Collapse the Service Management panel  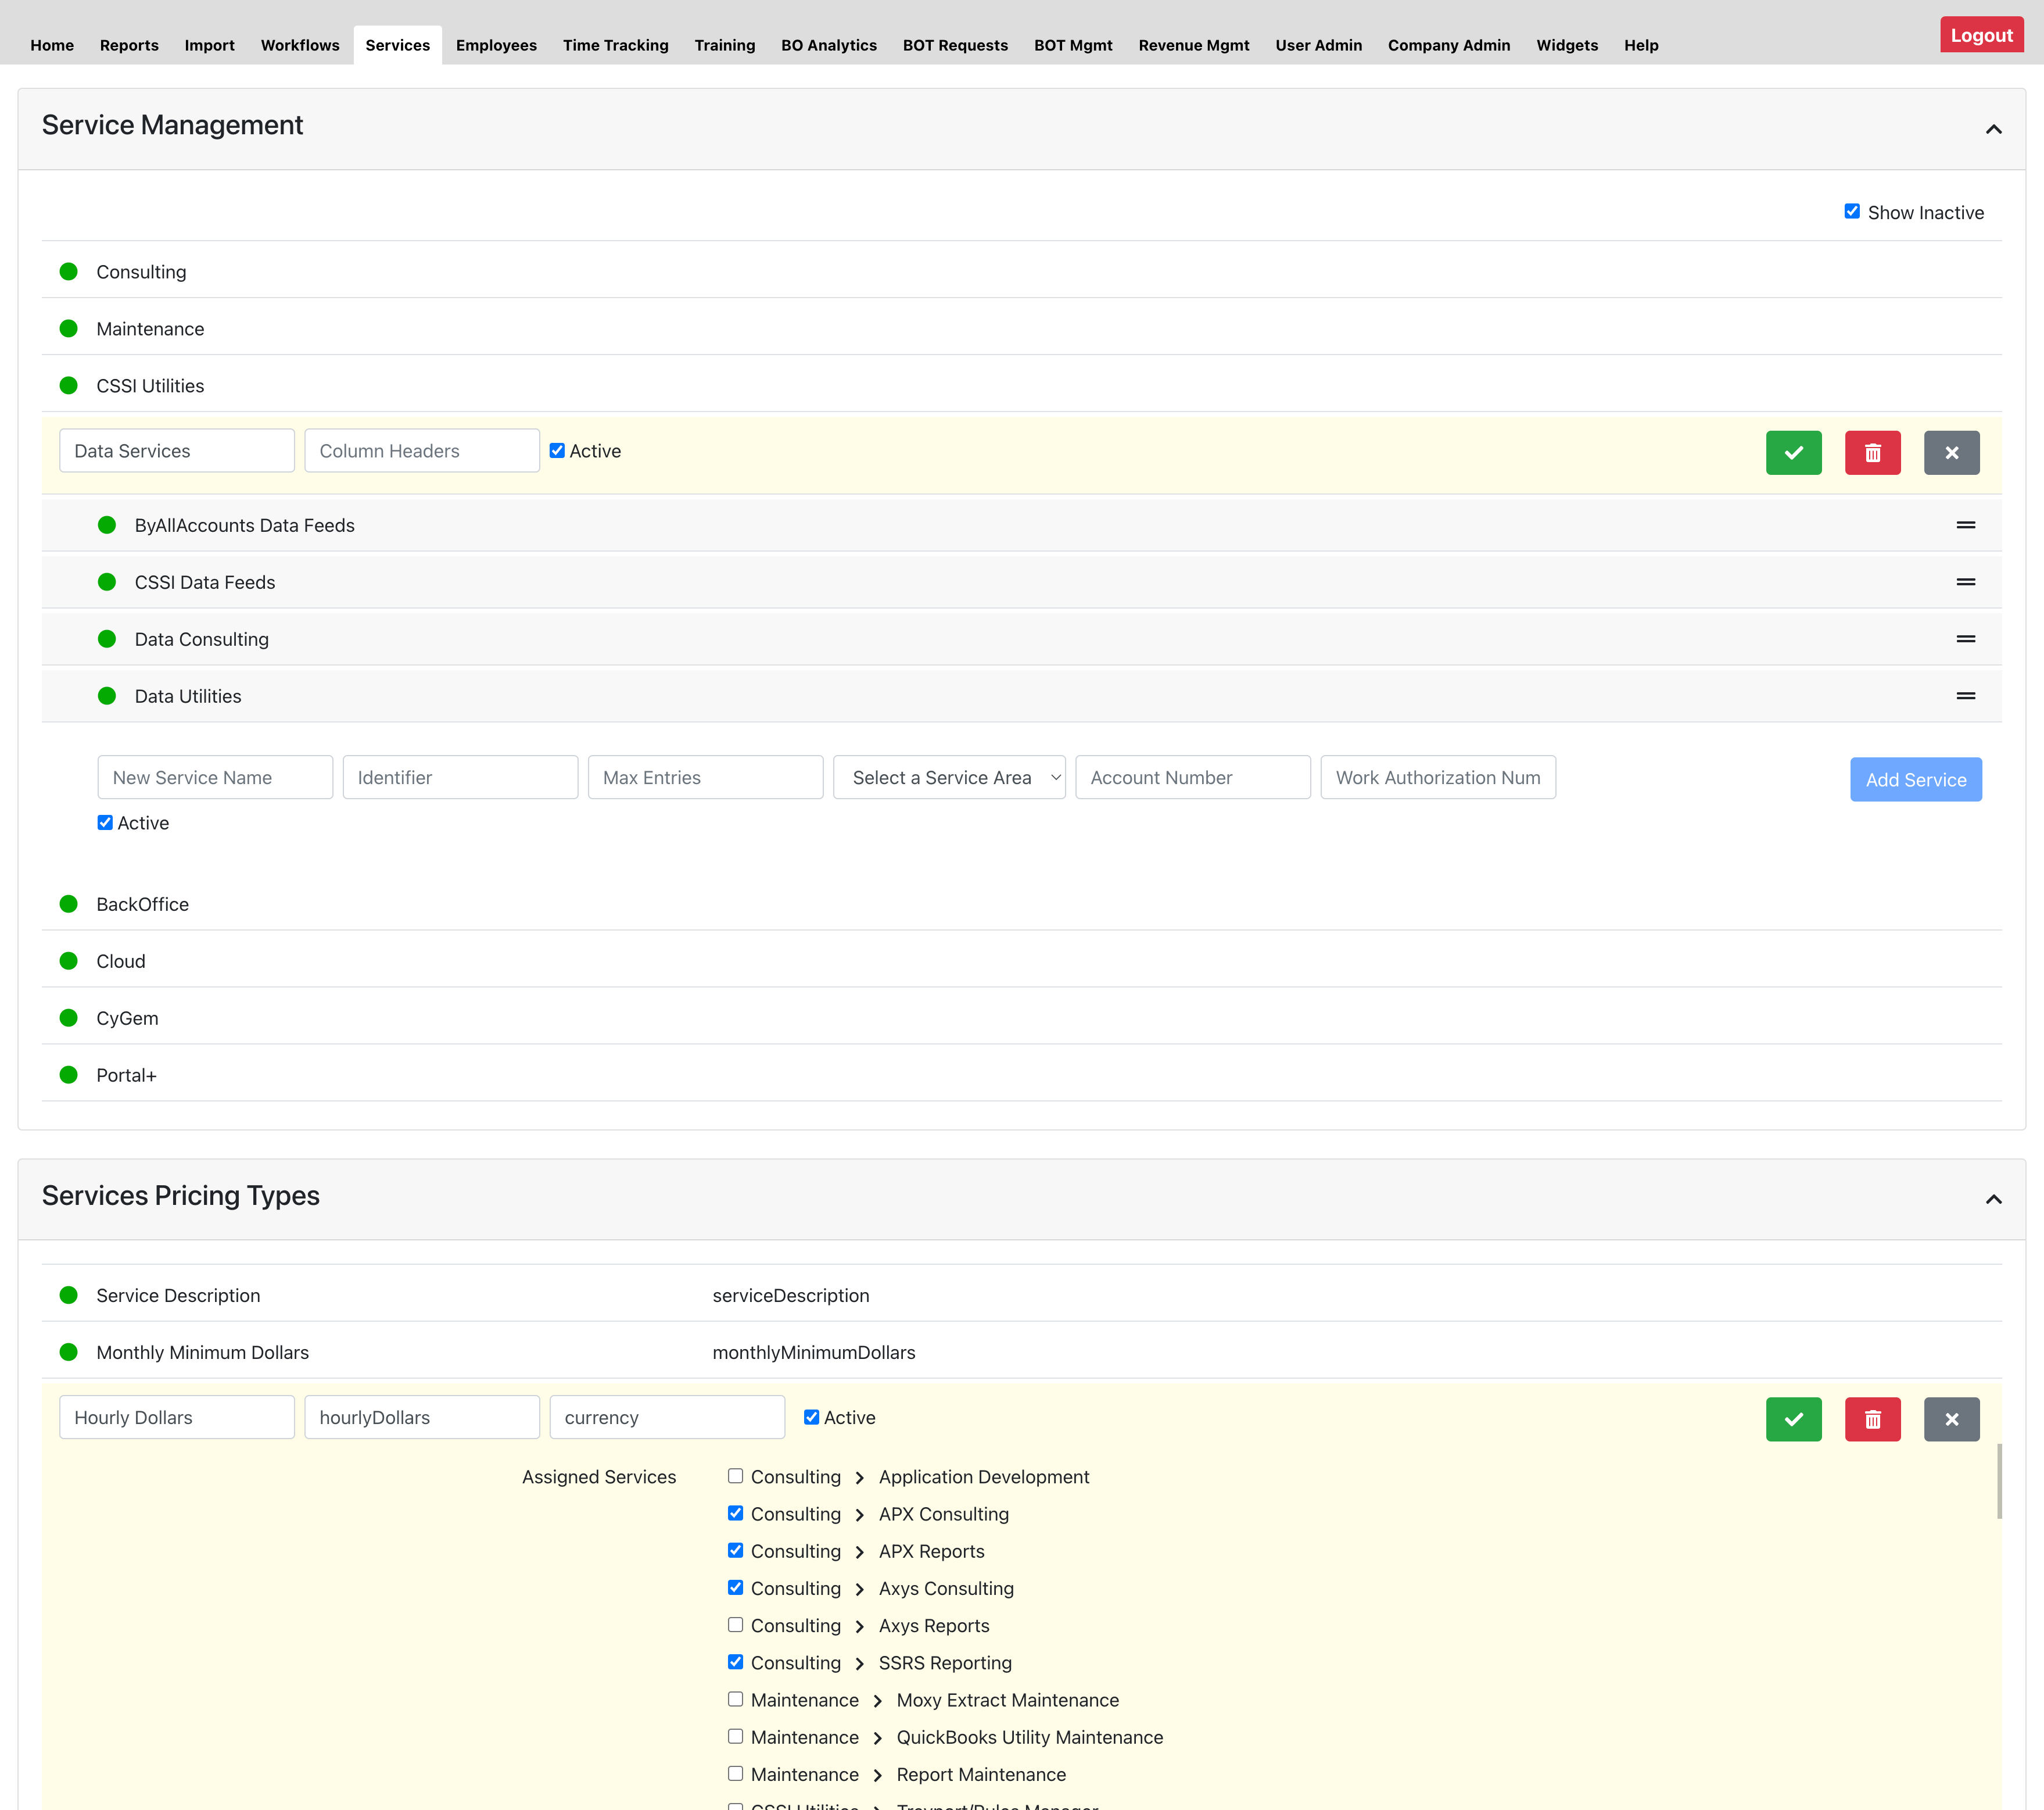pos(1993,128)
